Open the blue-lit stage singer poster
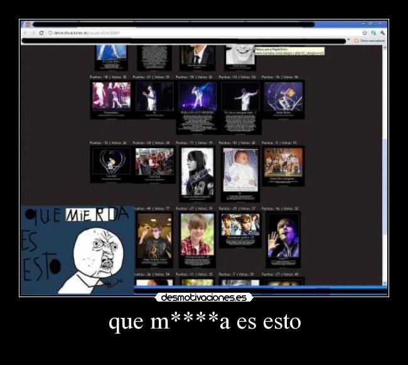Viewport: 408px width, 365px height. coord(197,107)
